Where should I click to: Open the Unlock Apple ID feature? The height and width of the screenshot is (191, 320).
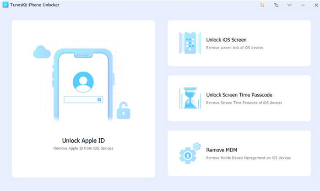(x=83, y=140)
